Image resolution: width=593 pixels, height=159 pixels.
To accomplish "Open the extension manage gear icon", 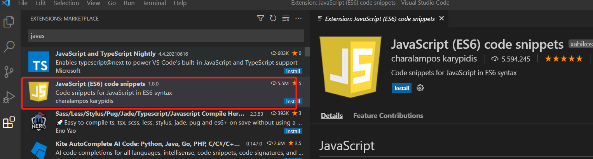I will [420, 88].
